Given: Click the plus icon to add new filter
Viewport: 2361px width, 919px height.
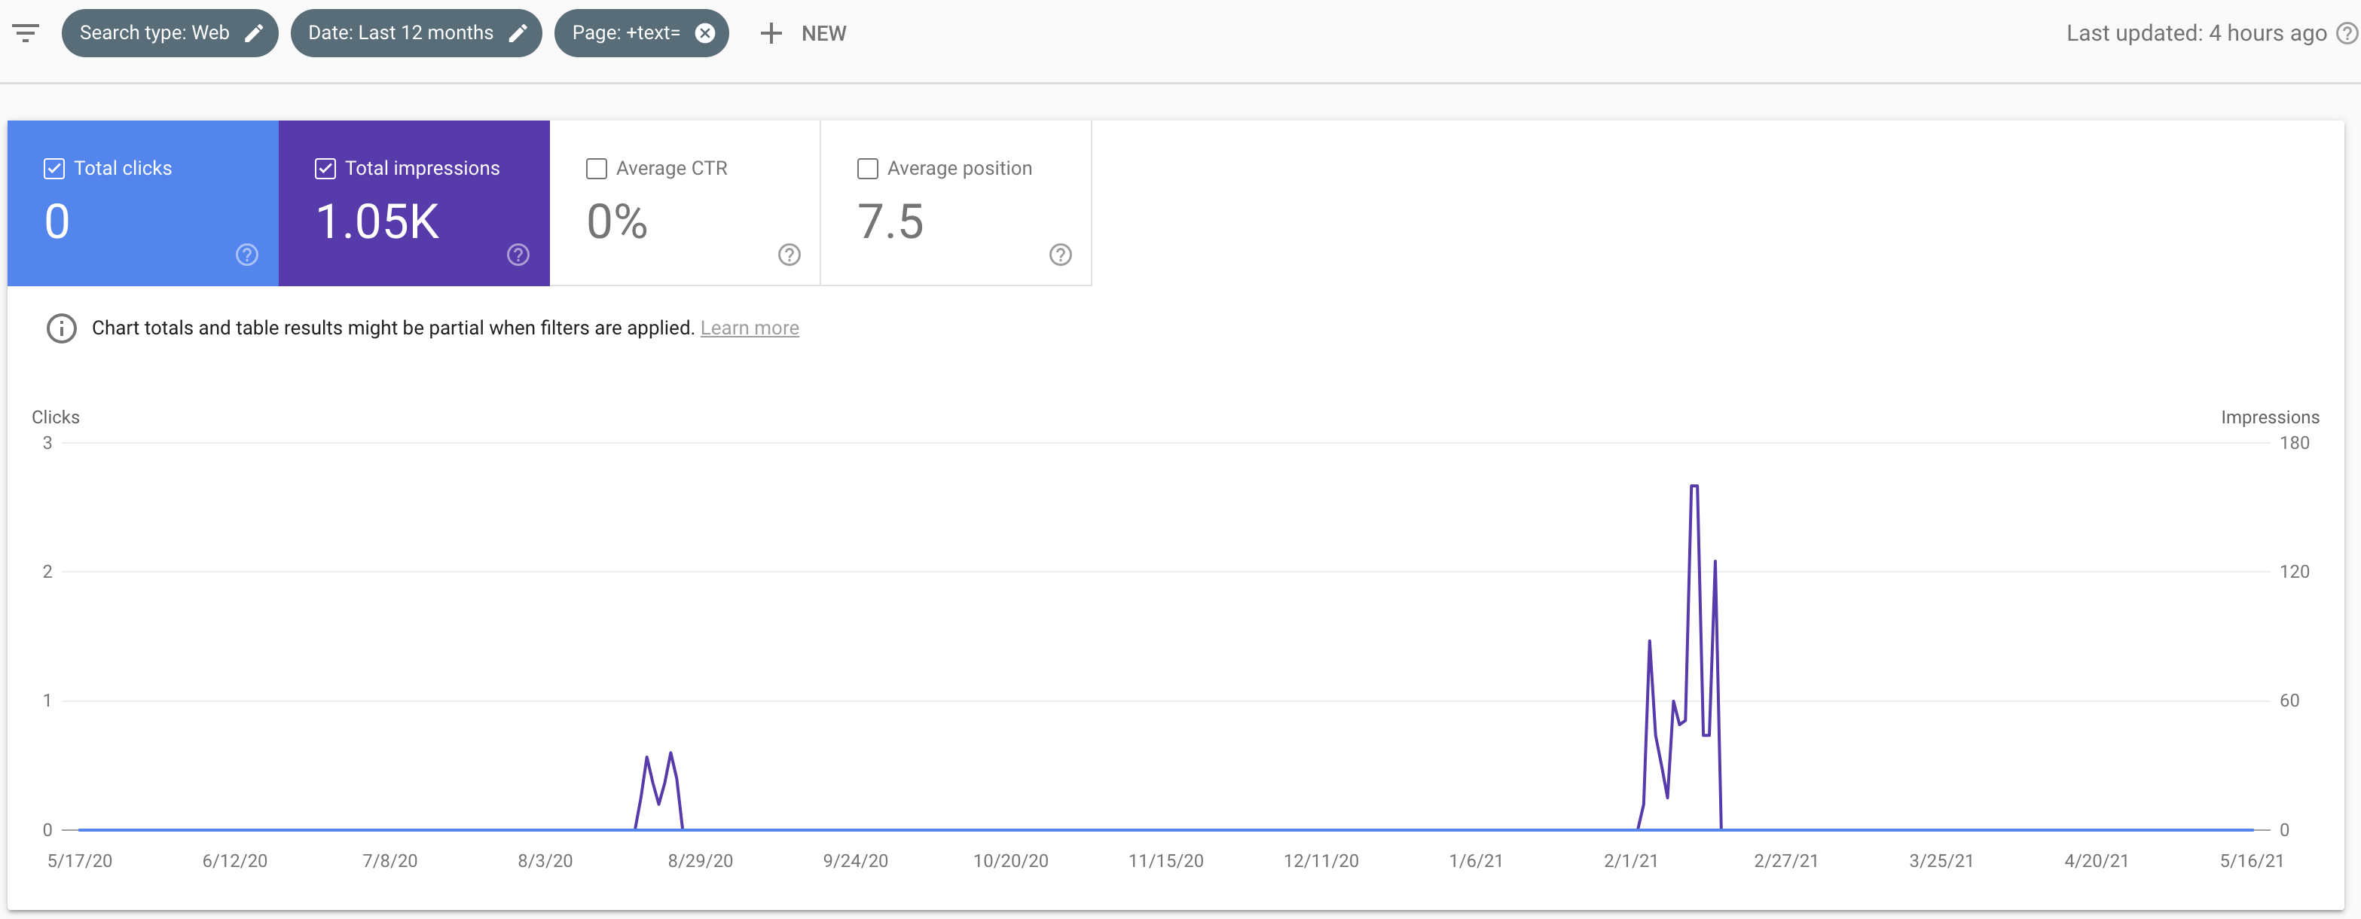Looking at the screenshot, I should point(771,33).
